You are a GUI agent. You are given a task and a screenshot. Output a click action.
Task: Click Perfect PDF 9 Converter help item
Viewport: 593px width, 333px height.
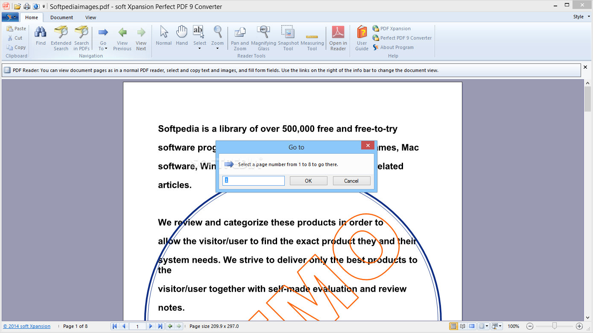[x=402, y=38]
